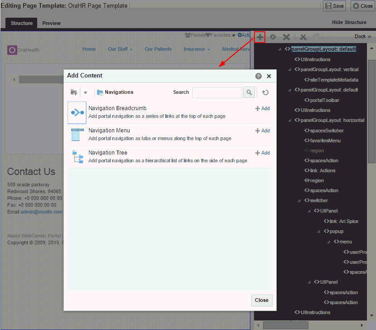
Task: Open the Insurance navigation menu
Action: tap(197, 49)
